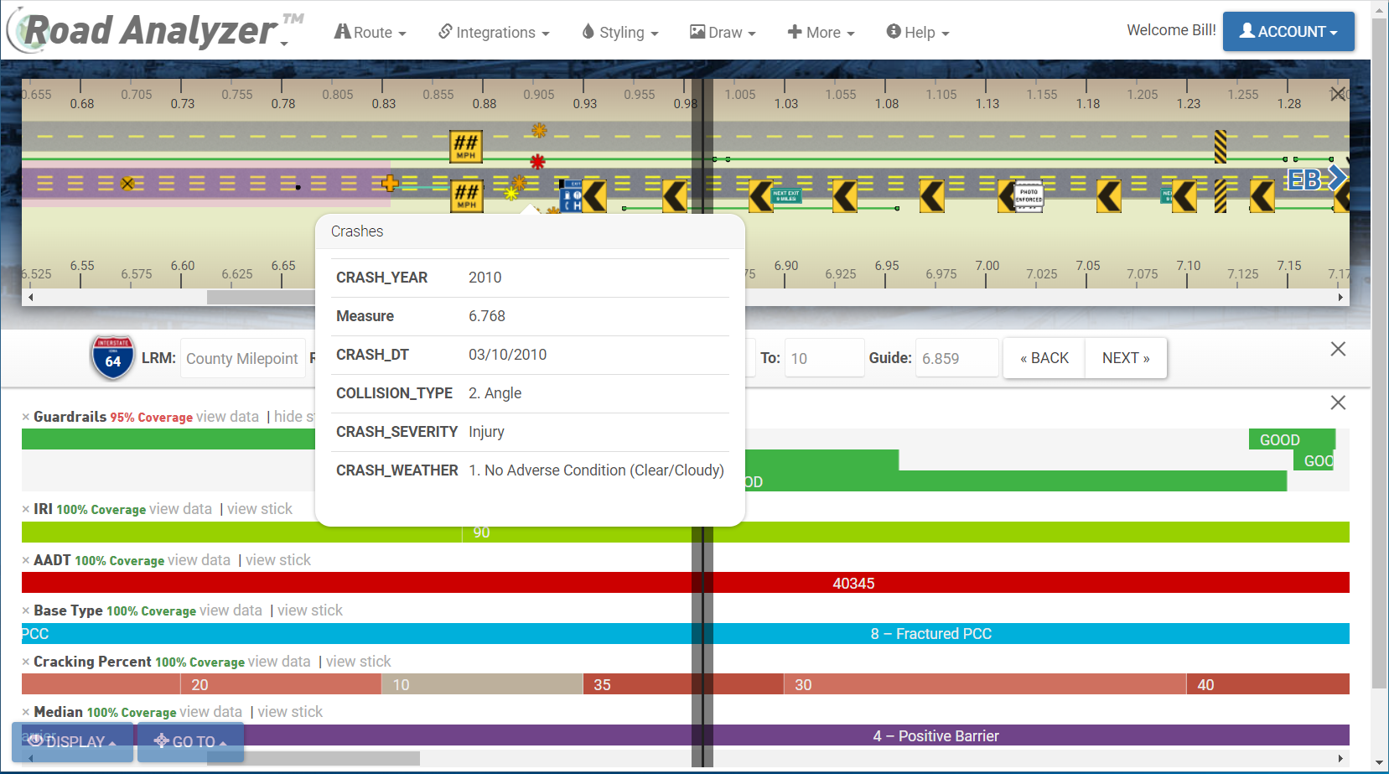This screenshot has width=1389, height=774.
Task: Click the To milepoint input field
Action: tap(824, 358)
